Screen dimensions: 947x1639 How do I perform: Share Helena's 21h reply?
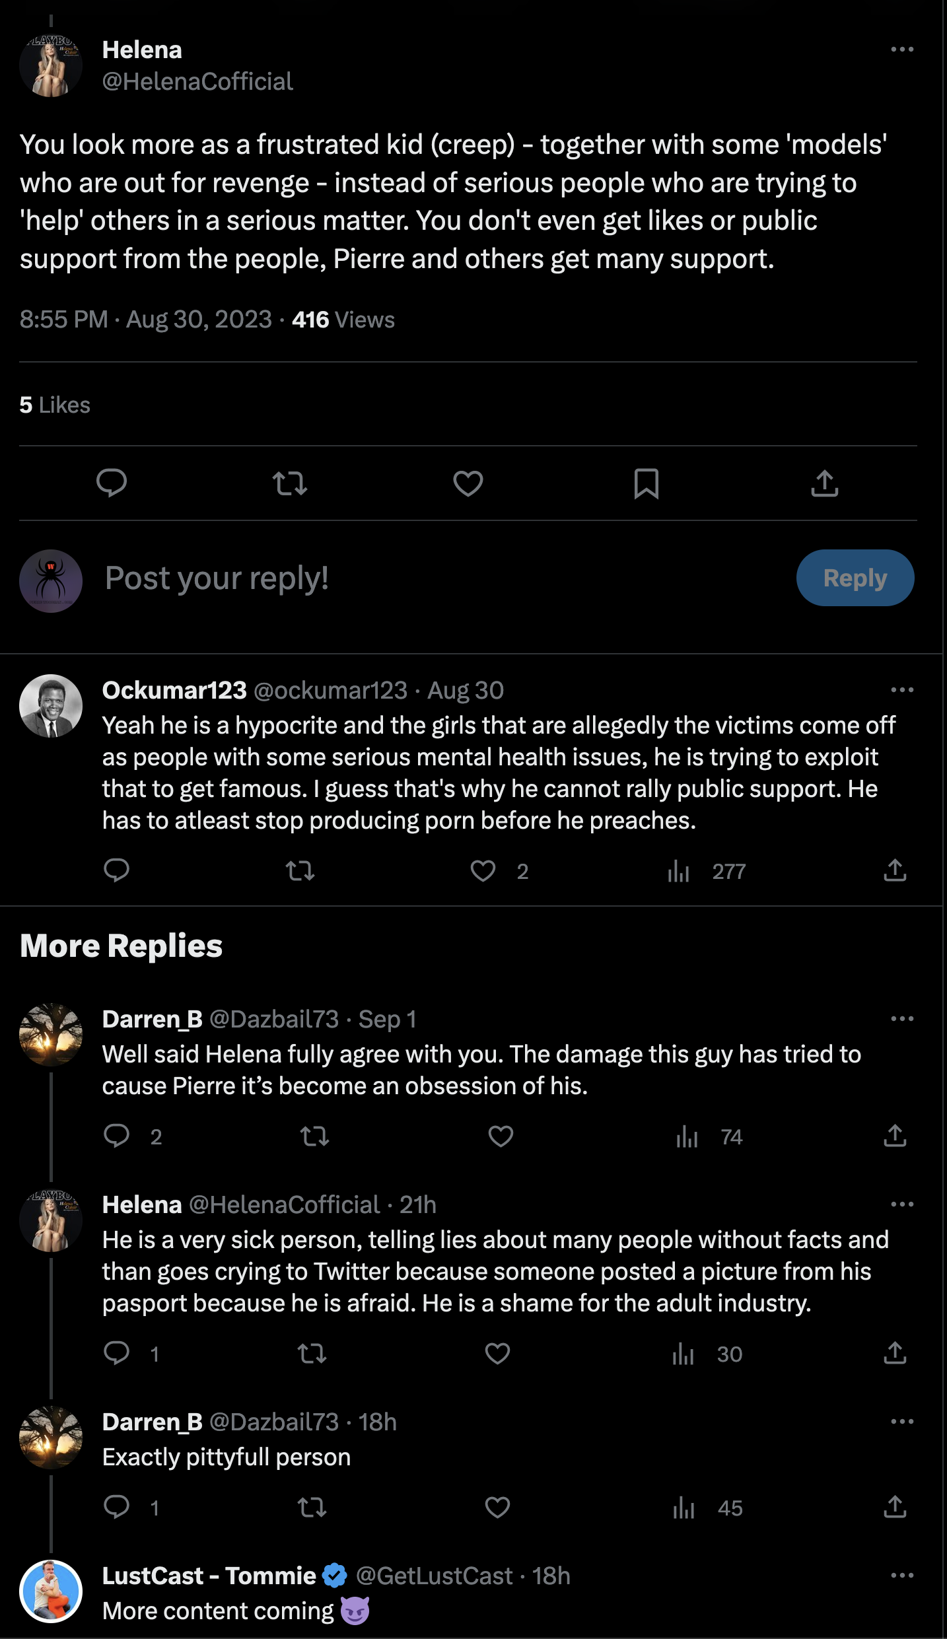pos(895,1354)
